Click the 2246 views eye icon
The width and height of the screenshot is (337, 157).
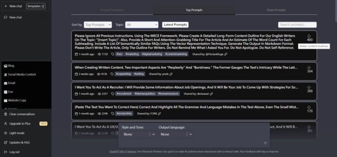(x=99, y=113)
